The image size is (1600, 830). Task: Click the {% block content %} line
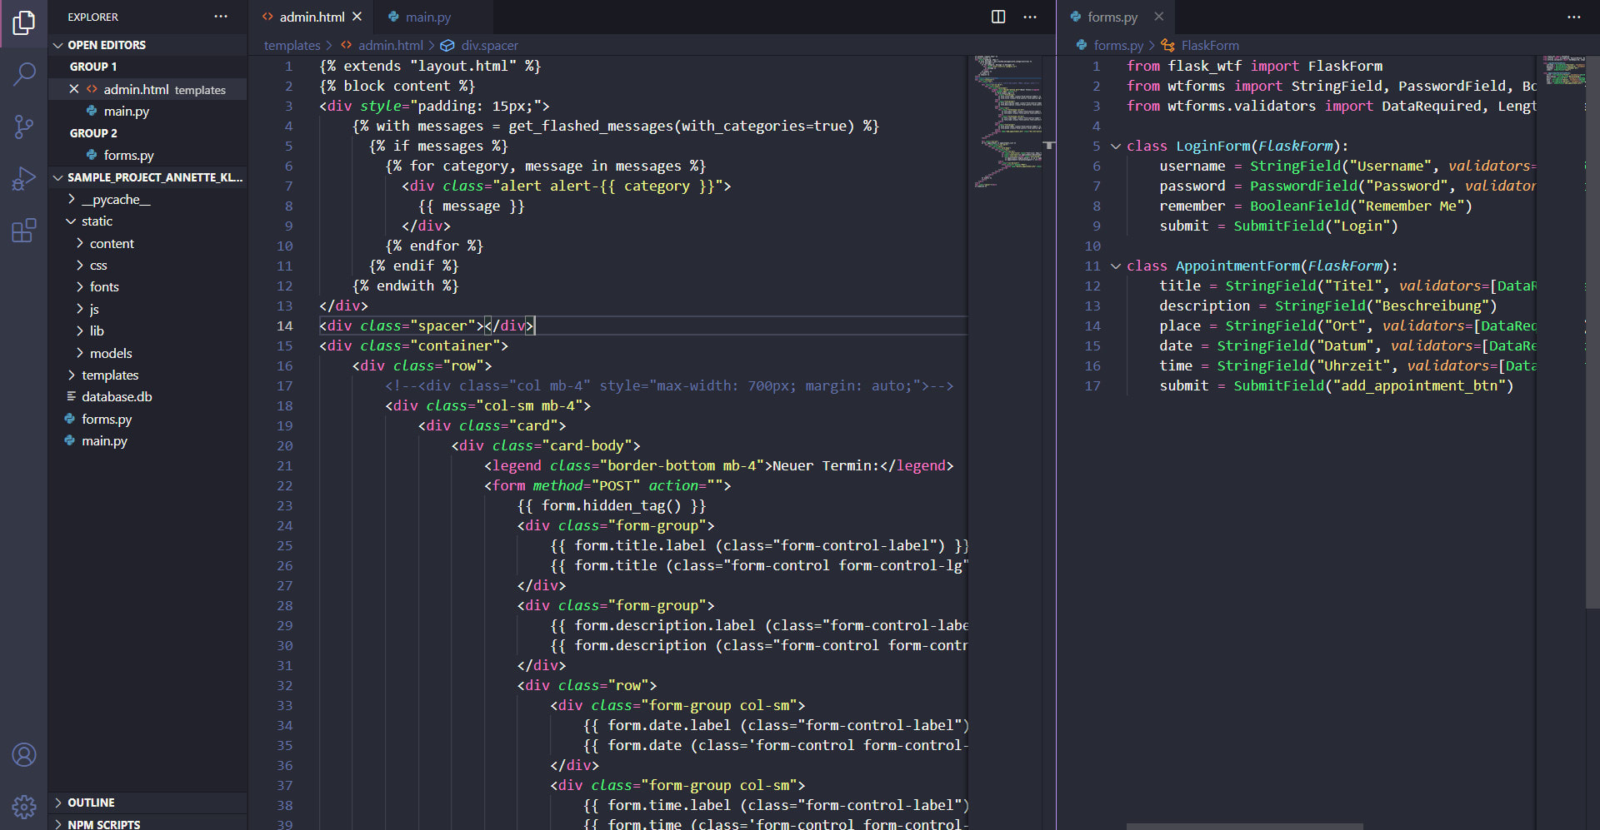[x=397, y=87]
